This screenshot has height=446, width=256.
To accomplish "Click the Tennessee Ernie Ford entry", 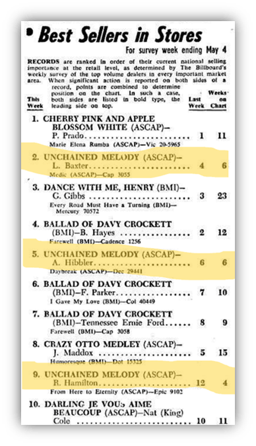I will pyautogui.click(x=129, y=323).
